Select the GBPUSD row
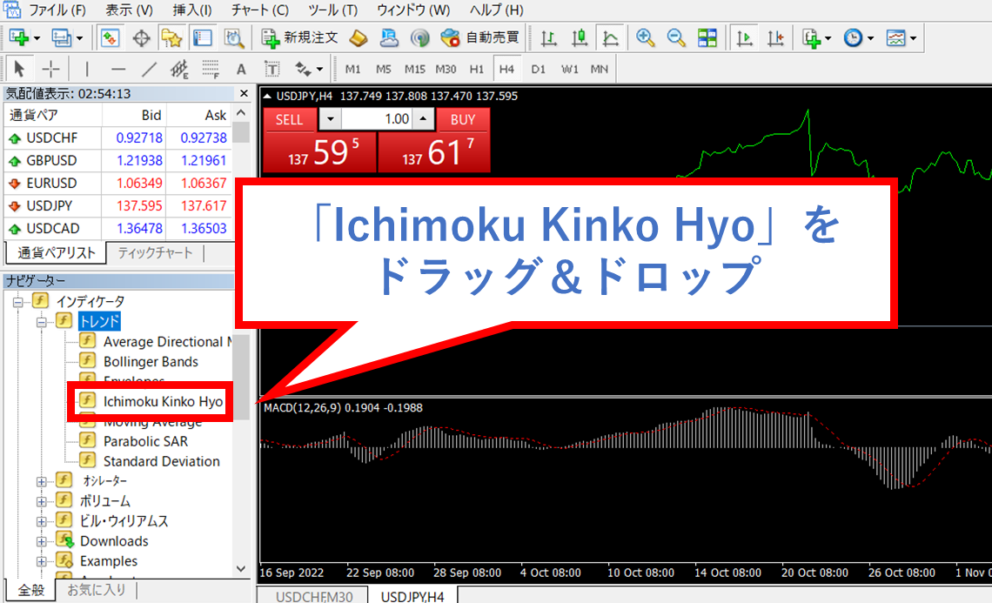The width and height of the screenshot is (992, 603). click(117, 161)
